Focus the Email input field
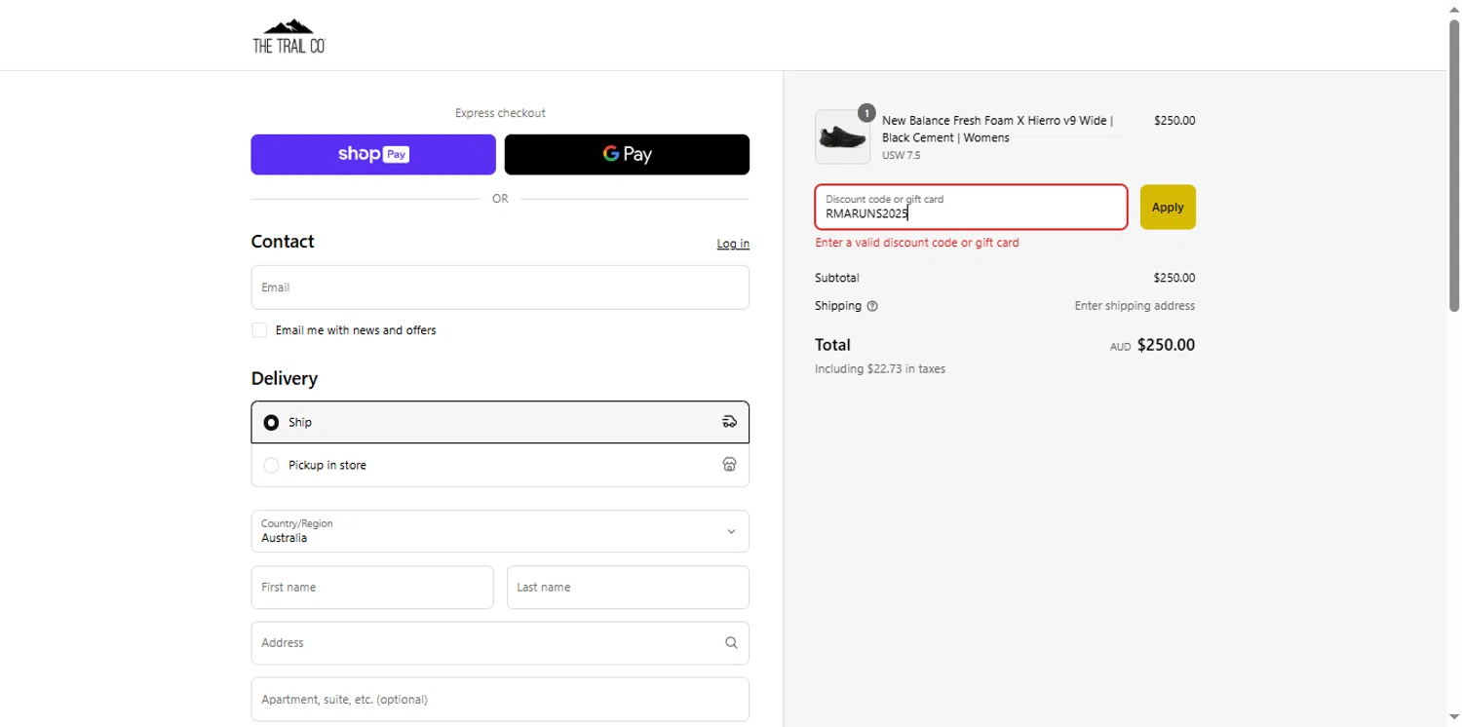This screenshot has width=1462, height=727. [500, 287]
